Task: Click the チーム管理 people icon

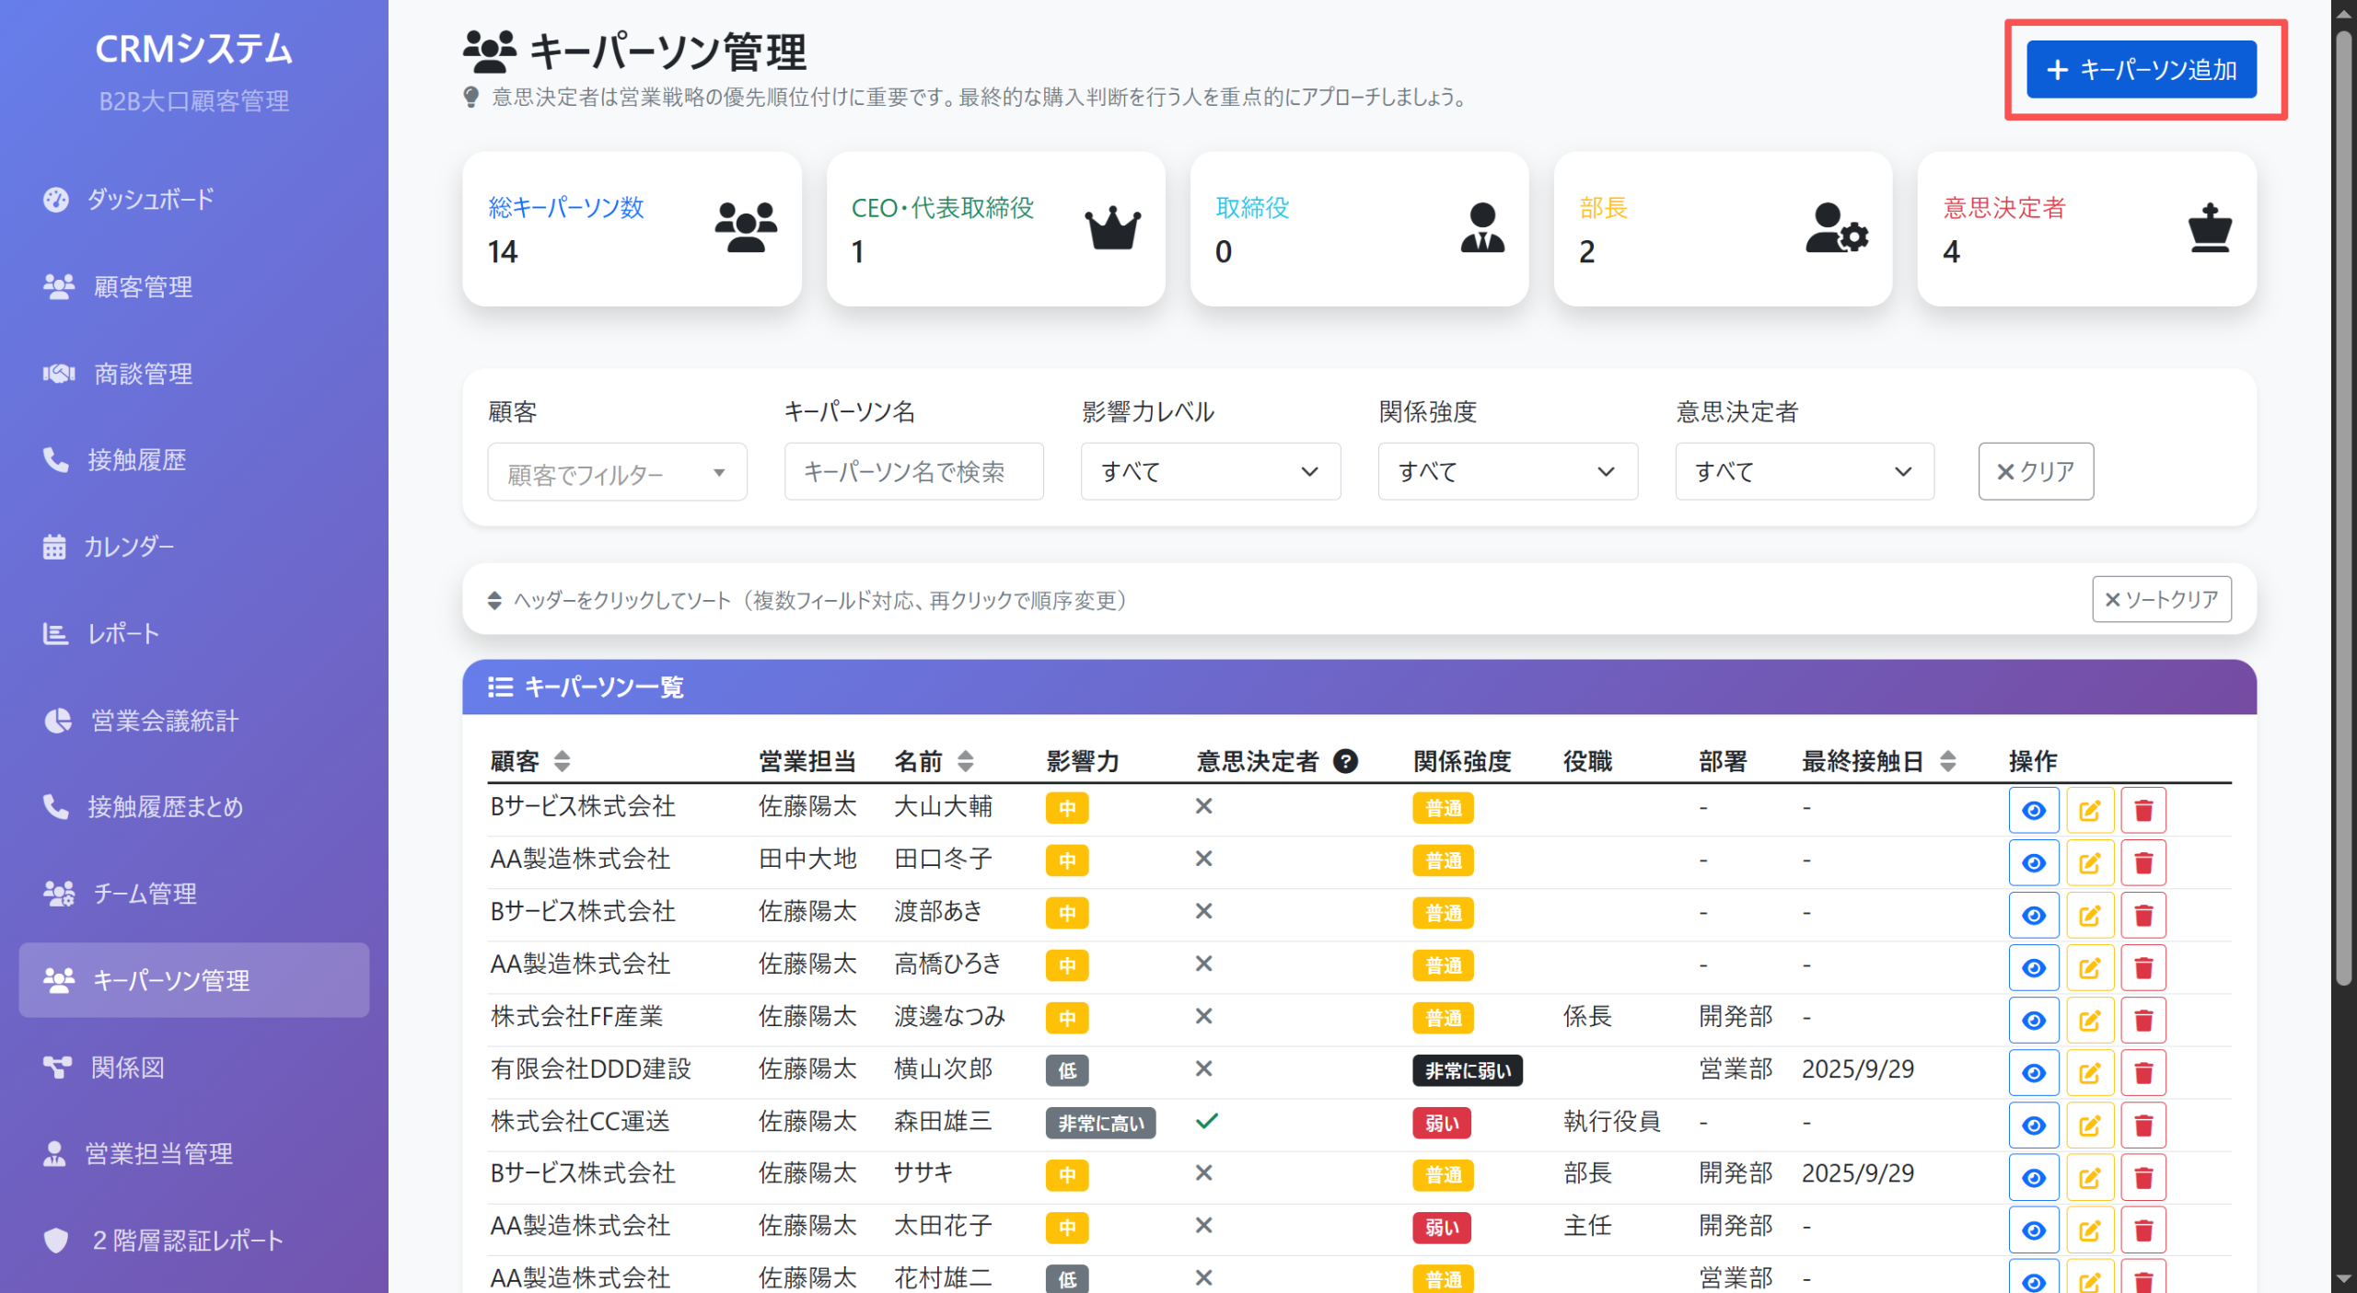Action: [59, 893]
